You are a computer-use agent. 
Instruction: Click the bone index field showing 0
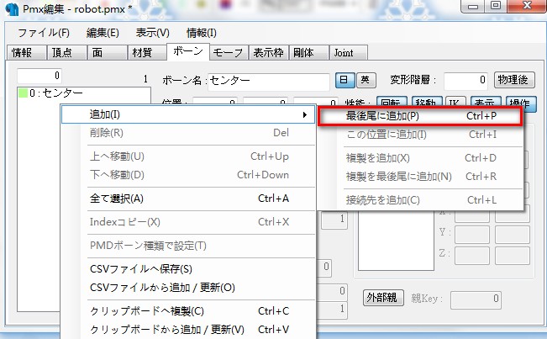coord(39,76)
